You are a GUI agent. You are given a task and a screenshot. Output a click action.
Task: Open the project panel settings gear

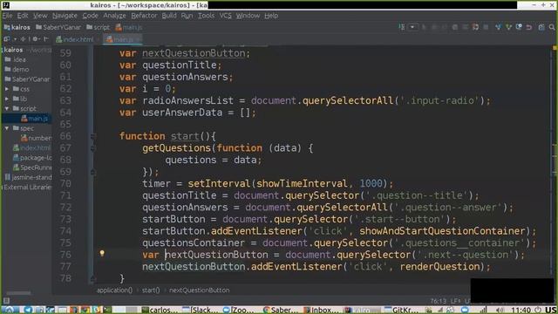point(36,39)
